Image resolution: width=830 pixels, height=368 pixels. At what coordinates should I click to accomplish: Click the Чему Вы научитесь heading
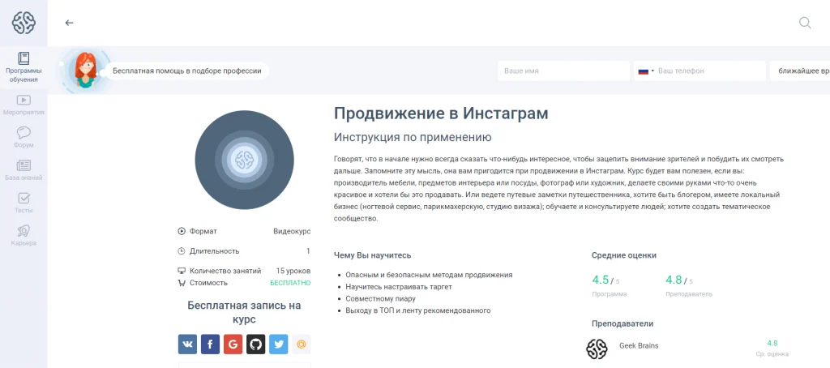coord(372,255)
